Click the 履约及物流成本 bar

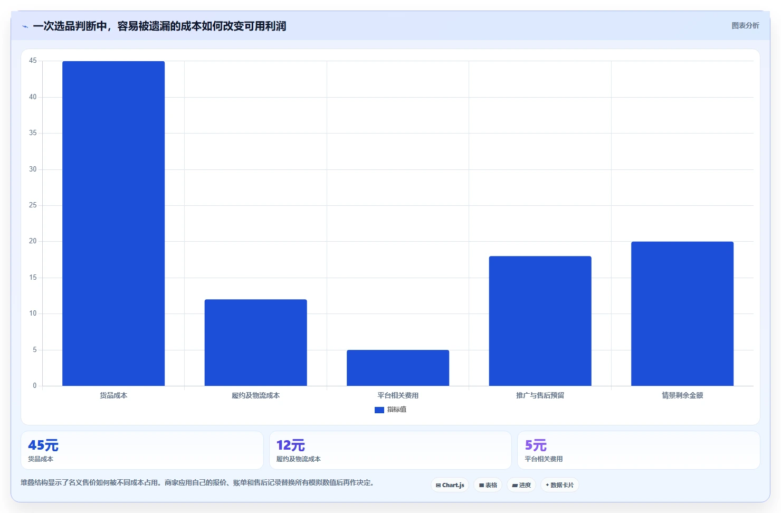(x=256, y=343)
